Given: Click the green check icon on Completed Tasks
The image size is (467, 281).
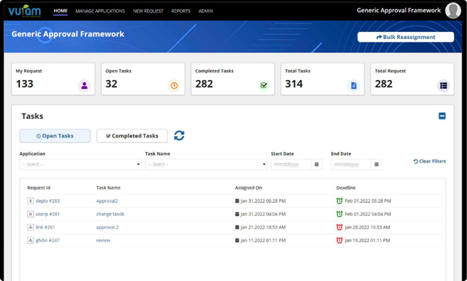Looking at the screenshot, I should [x=264, y=86].
